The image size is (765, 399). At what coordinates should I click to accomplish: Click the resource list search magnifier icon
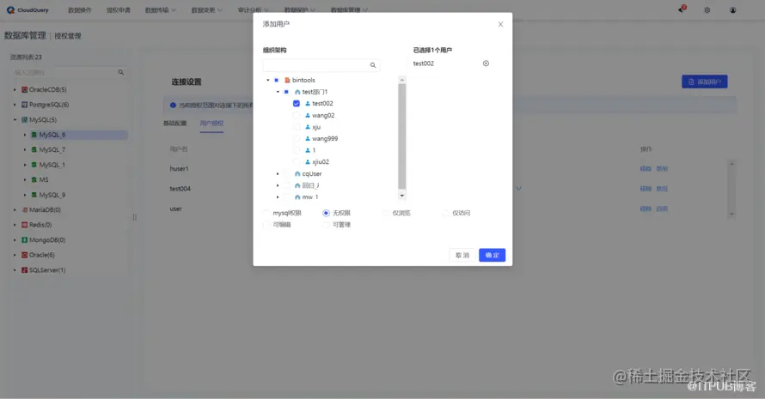click(120, 72)
